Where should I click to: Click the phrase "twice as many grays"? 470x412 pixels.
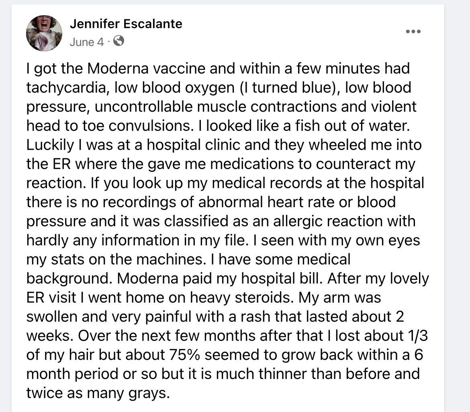(x=96, y=392)
